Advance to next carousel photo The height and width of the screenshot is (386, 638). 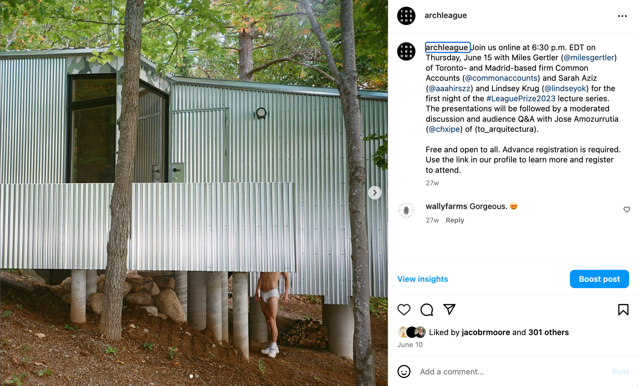tap(374, 193)
